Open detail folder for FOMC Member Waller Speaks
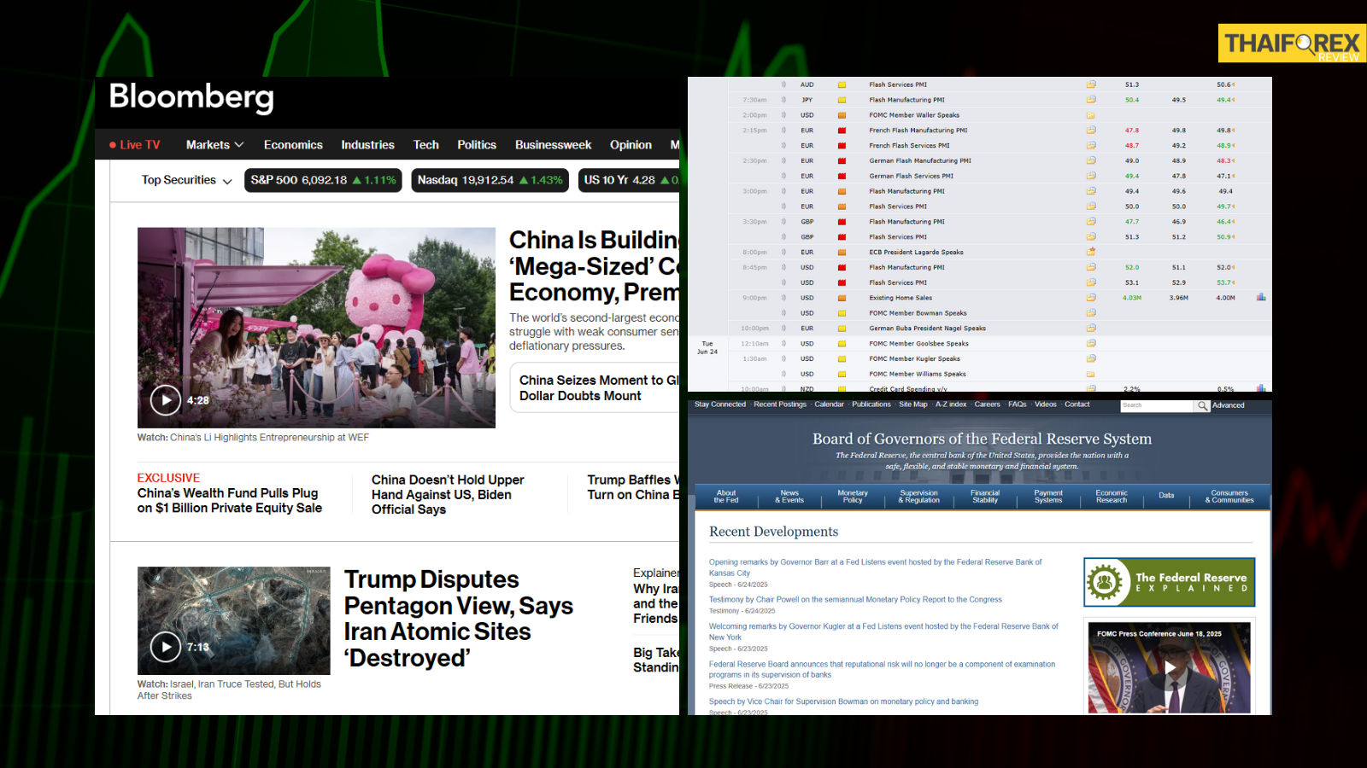Viewport: 1367px width, 768px height. (1091, 115)
